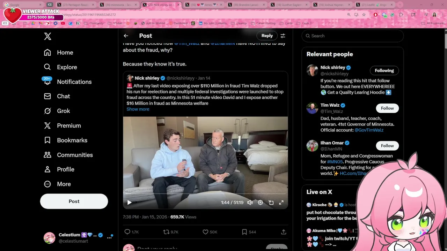Click the post timestamp 7:38 PM

(145, 217)
